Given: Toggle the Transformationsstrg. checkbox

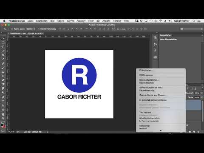Looking at the screenshot, I should point(38,29).
